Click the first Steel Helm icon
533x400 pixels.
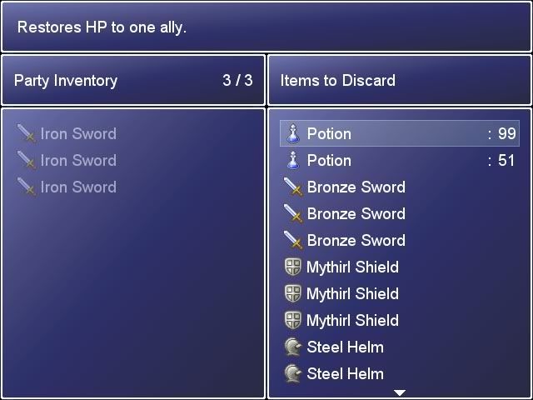(292, 347)
